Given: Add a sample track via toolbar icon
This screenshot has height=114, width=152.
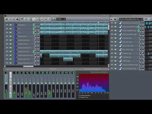Looking at the screenshot, I should pyautogui.click(x=25, y=19).
